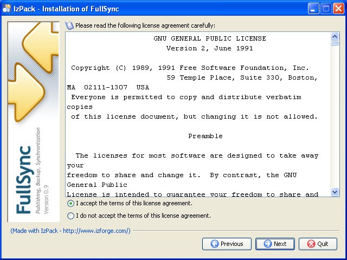The width and height of the screenshot is (347, 260).
Task: Go back with the Previous button
Action: click(227, 244)
